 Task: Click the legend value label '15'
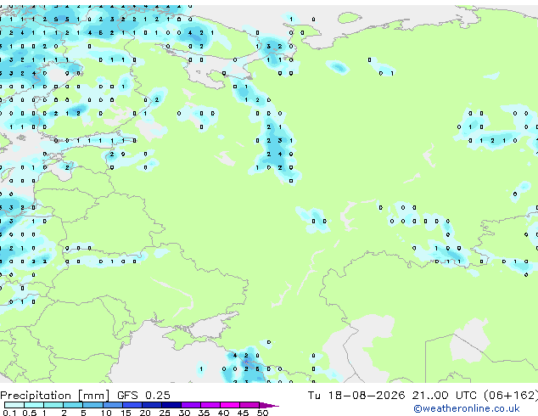point(126,413)
